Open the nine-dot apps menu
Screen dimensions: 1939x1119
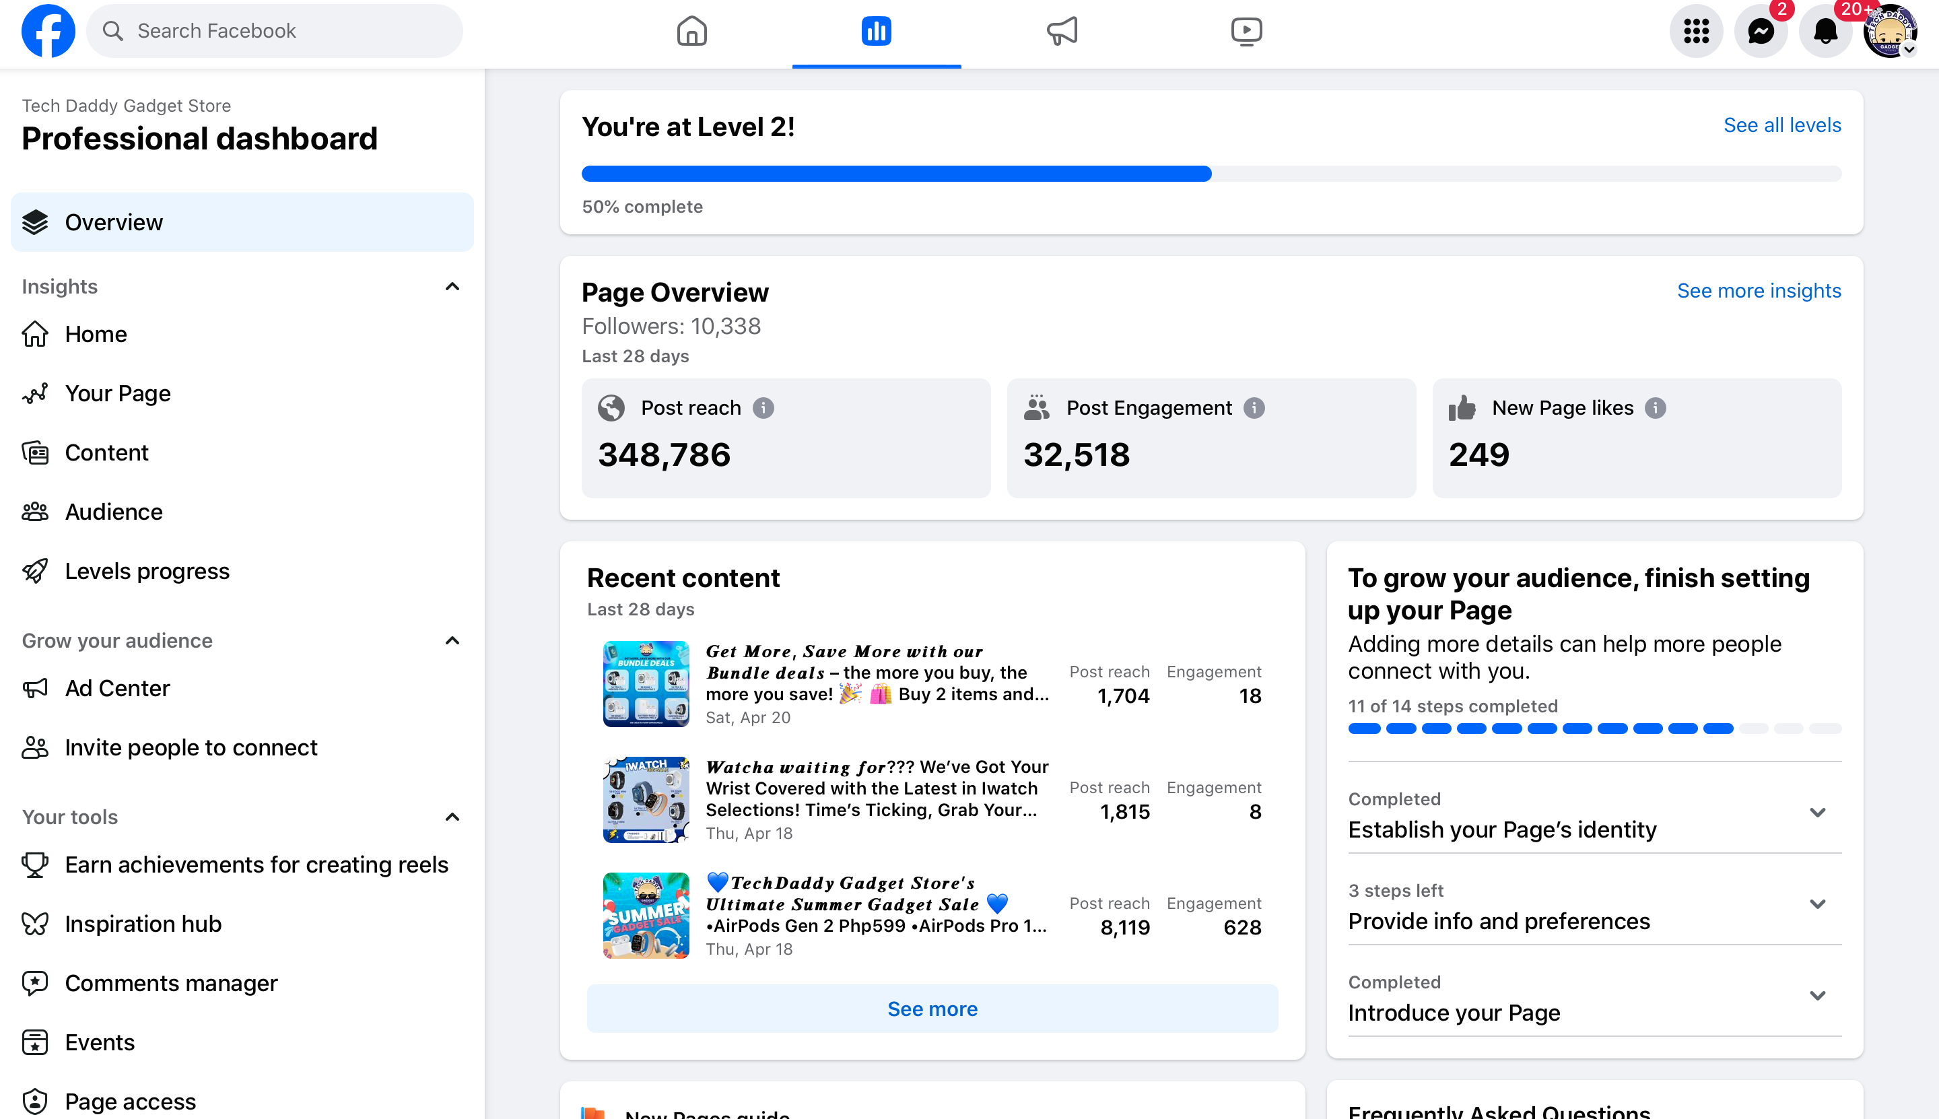click(1695, 32)
